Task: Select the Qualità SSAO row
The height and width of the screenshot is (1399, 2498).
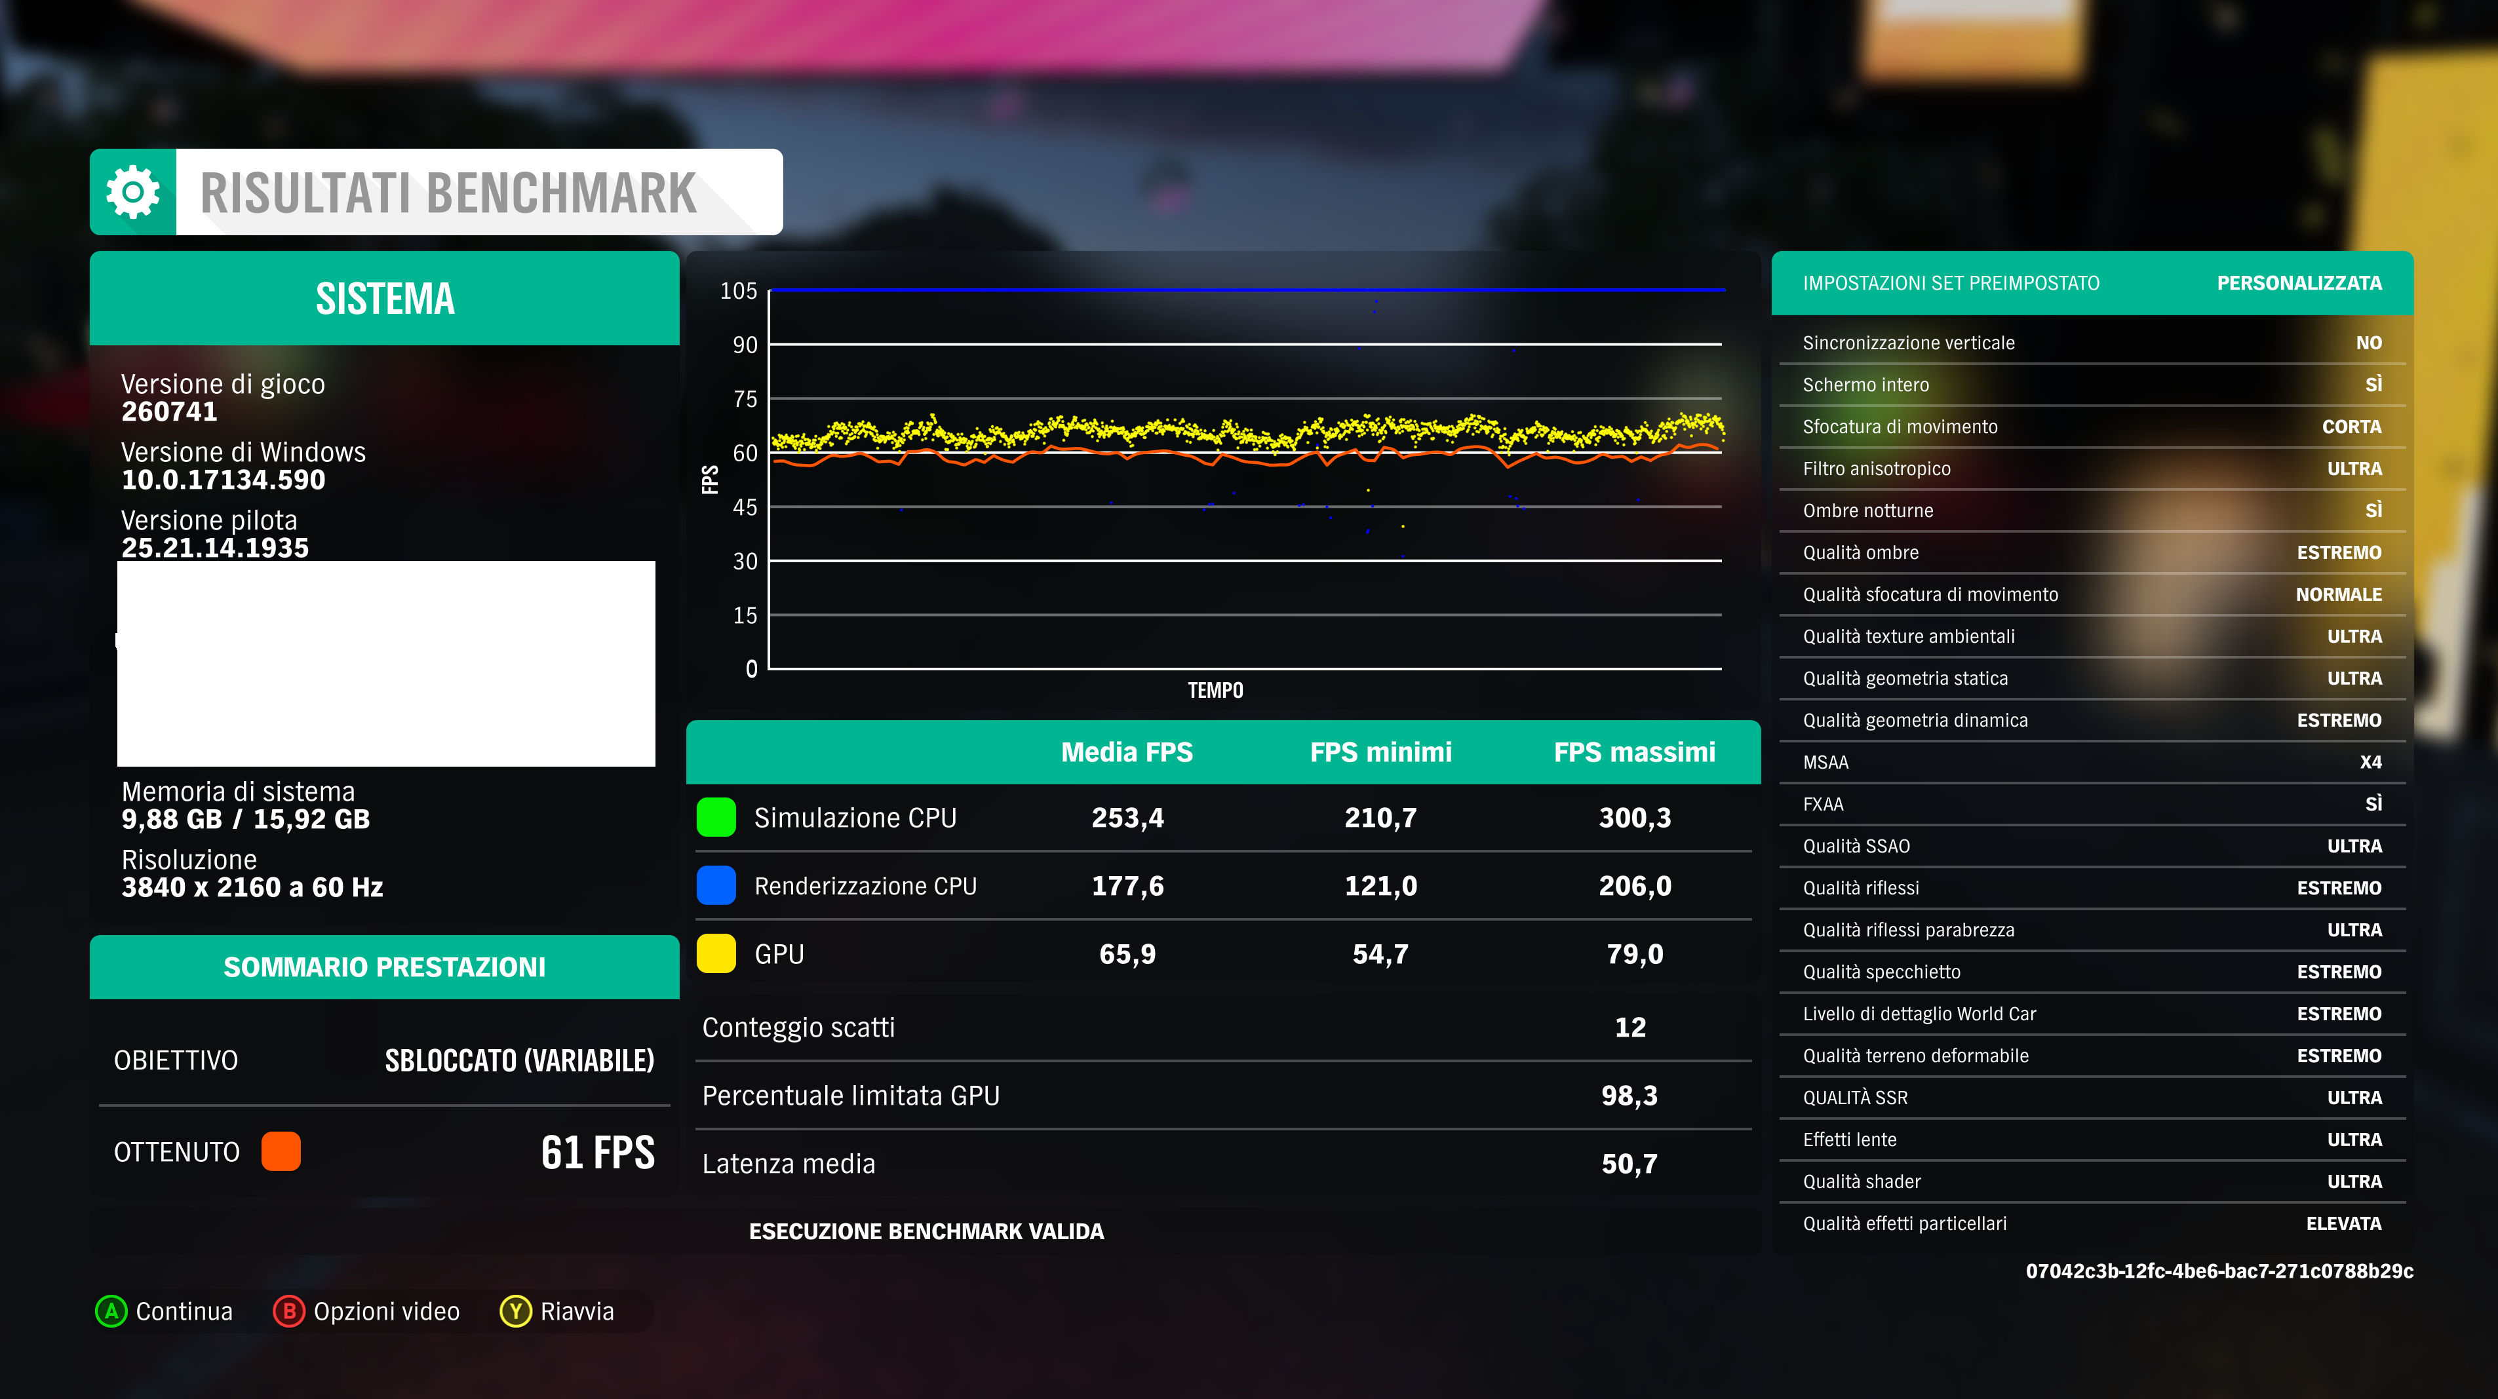Action: [x=2093, y=847]
